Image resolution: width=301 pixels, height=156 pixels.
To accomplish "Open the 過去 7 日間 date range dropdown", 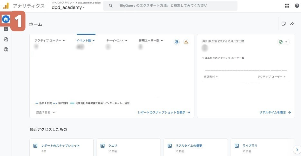I will click(45, 113).
